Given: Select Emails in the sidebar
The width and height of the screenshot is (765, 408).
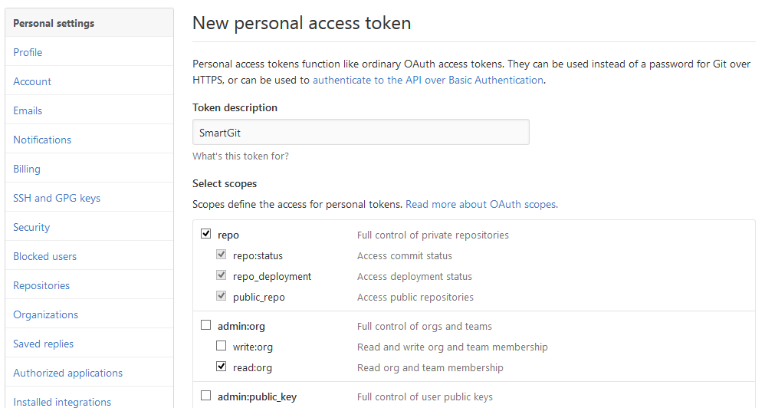Looking at the screenshot, I should point(28,110).
